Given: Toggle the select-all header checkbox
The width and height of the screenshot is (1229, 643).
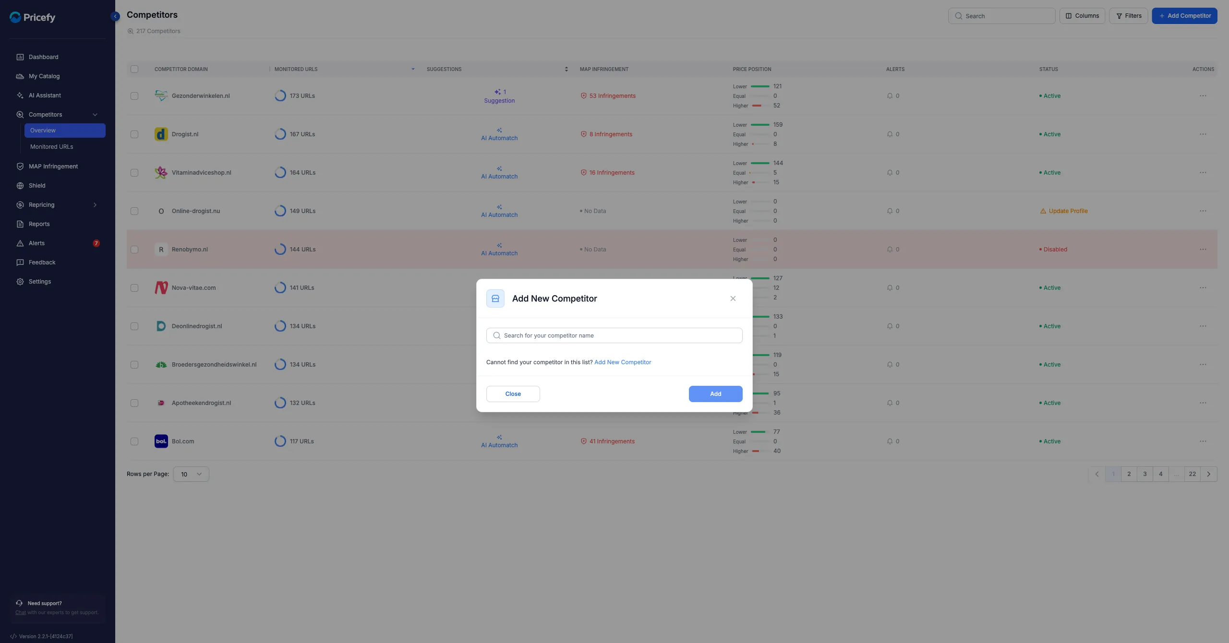Looking at the screenshot, I should point(134,69).
